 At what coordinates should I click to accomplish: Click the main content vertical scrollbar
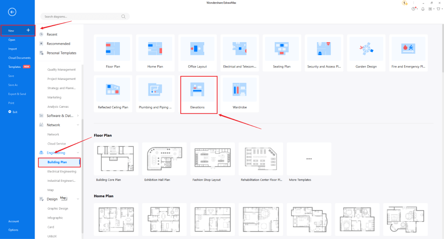tap(443, 48)
